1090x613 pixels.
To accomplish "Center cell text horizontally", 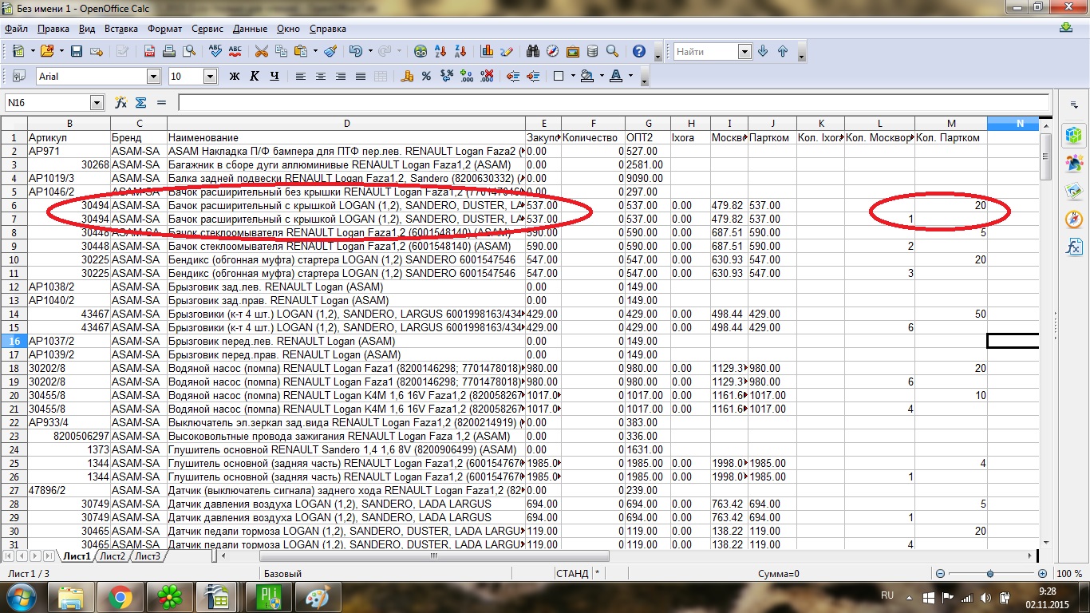I will pos(321,76).
